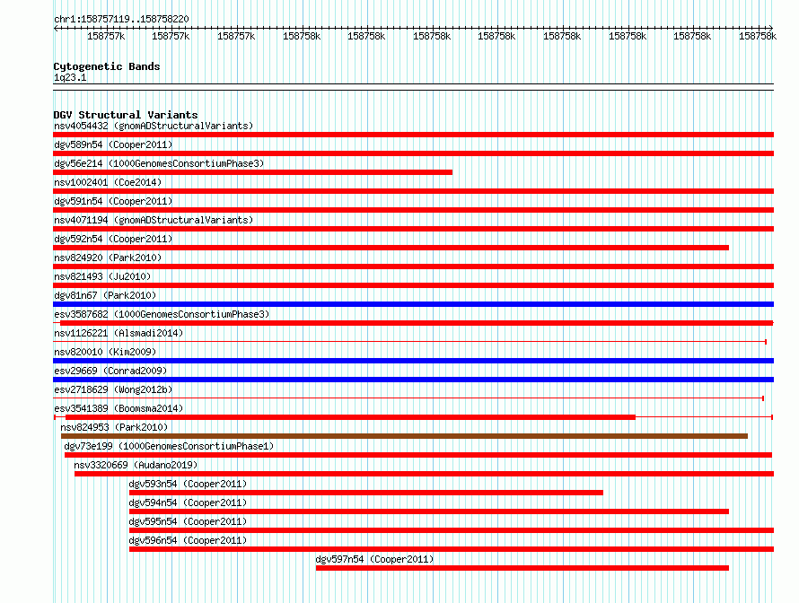Click the dgv593n54 (Cooper2011) label

tap(188, 484)
